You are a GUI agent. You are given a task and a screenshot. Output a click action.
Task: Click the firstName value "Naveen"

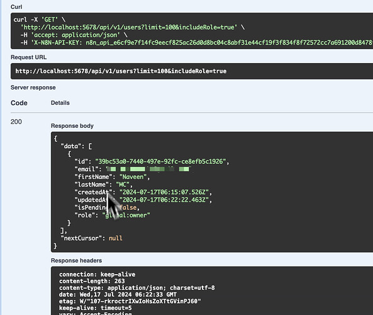pos(133,177)
